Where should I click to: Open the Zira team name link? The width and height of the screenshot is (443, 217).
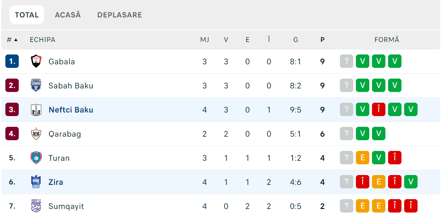click(x=56, y=182)
